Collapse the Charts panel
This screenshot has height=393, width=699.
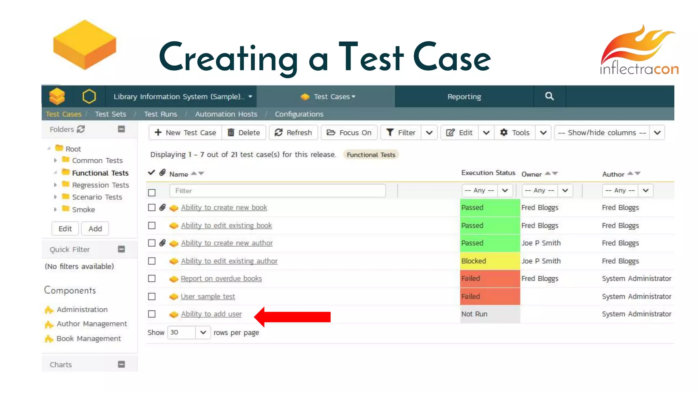(121, 364)
